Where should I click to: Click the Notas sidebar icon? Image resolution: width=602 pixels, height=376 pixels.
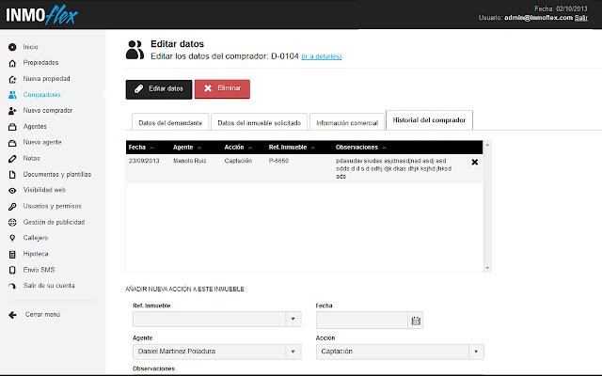11,158
